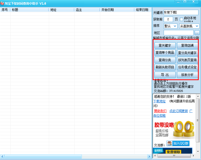
Task: Close the application window
Action: tap(194, 2)
